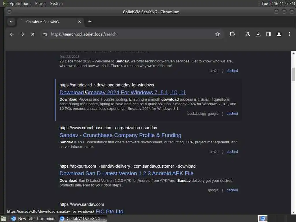
Task: Open Sandav Crunchbase Company Profile link
Action: [120, 135]
